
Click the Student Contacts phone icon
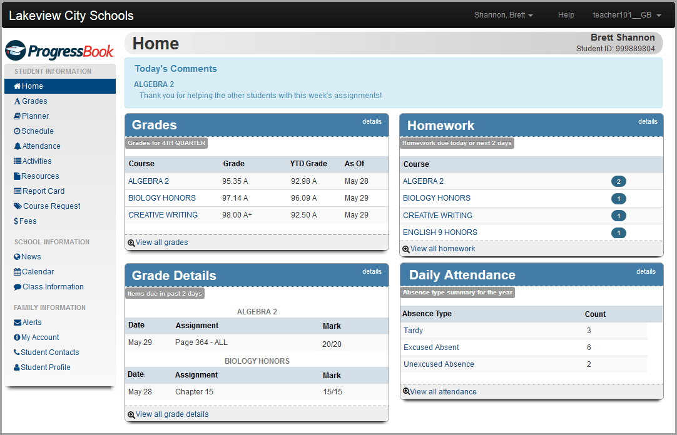[x=17, y=352]
